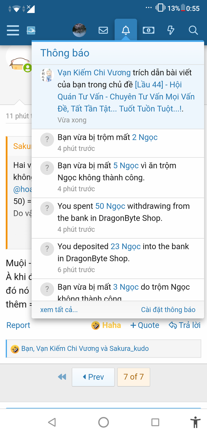Open the lightning bolt what's new icon
The image size is (207, 436).
[171, 30]
